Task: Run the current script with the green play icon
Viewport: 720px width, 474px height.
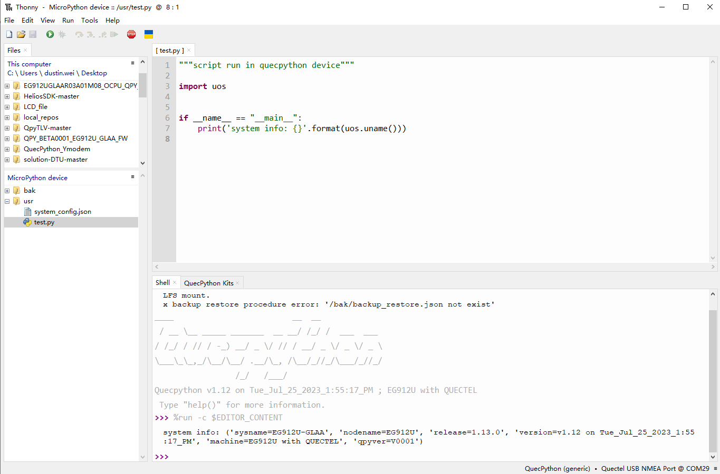Action: point(50,34)
